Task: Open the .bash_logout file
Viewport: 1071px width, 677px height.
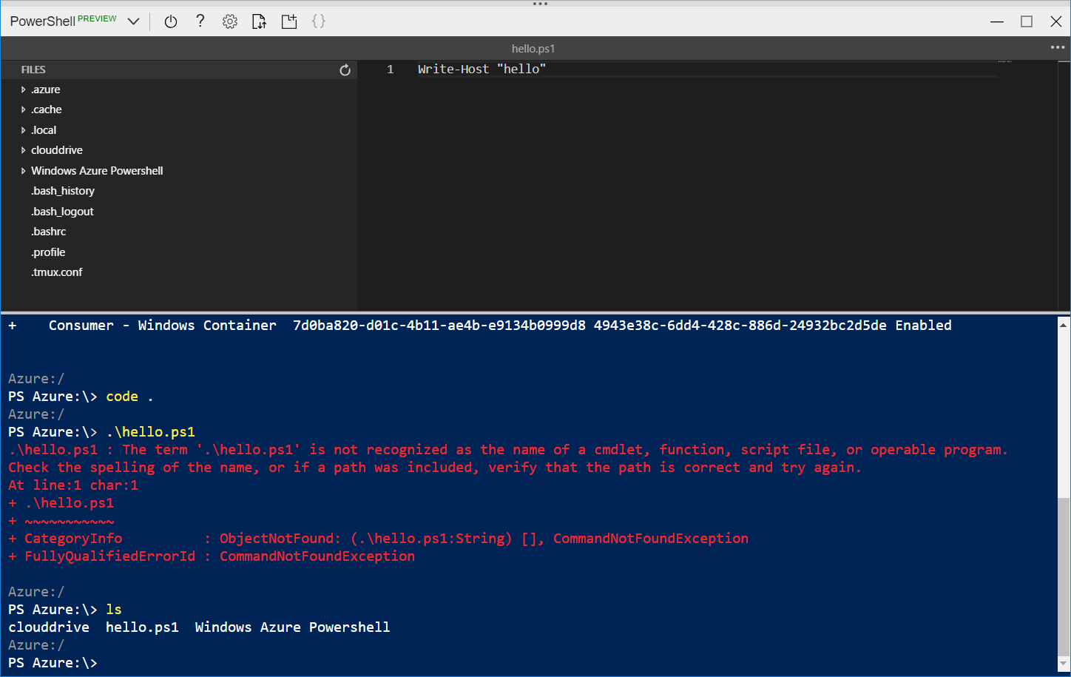Action: pyautogui.click(x=62, y=212)
